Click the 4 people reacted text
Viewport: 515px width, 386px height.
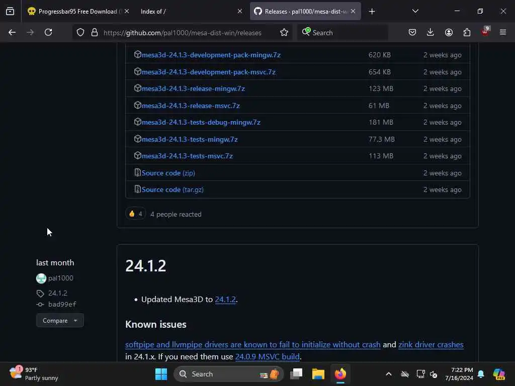(176, 214)
